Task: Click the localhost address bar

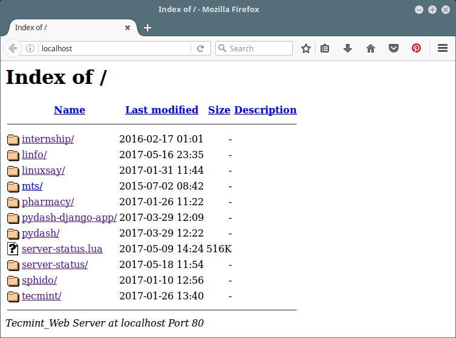Action: (115, 48)
